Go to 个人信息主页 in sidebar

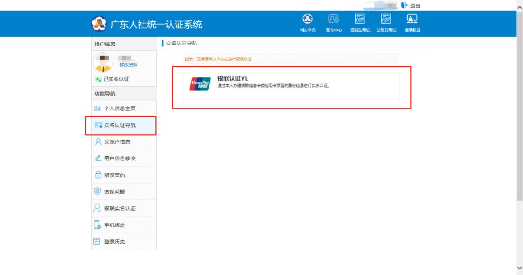click(x=119, y=108)
